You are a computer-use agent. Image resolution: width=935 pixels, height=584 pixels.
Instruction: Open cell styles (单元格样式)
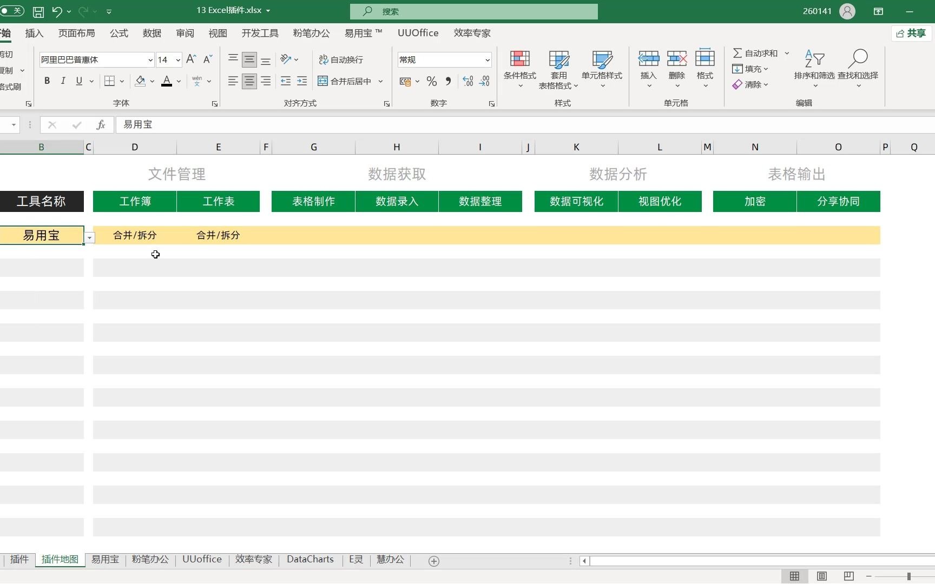602,69
